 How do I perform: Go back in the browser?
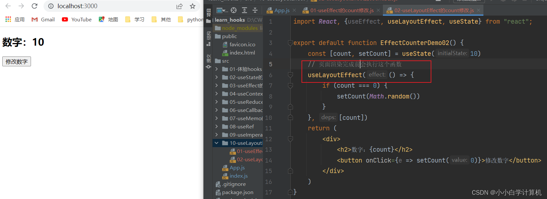tap(8, 6)
